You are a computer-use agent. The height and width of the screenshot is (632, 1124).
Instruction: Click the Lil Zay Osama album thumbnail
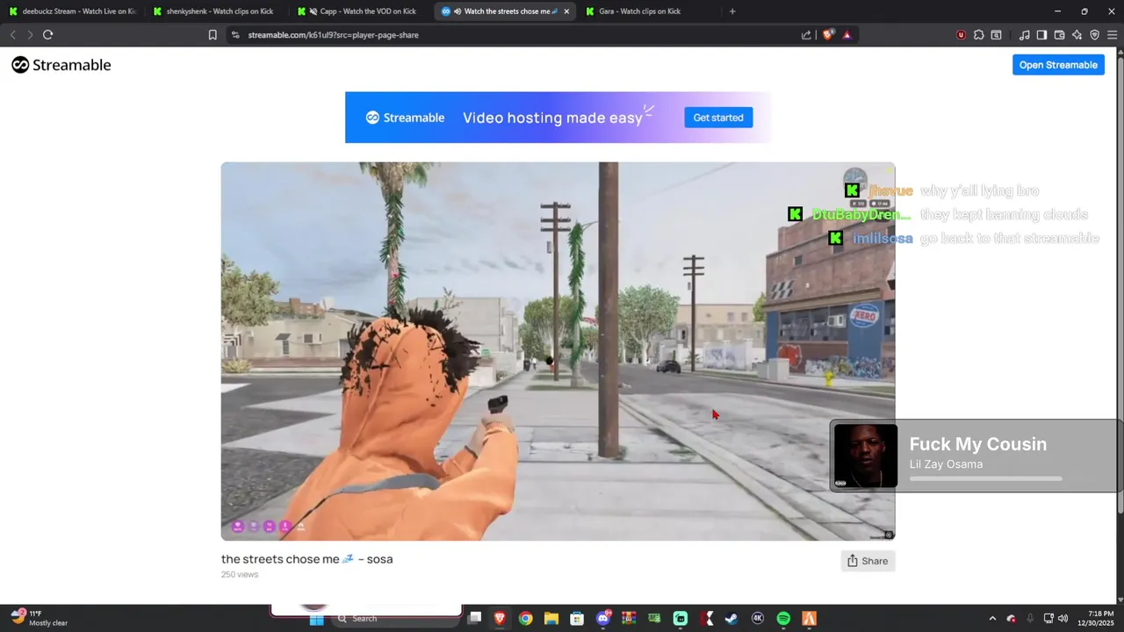866,456
